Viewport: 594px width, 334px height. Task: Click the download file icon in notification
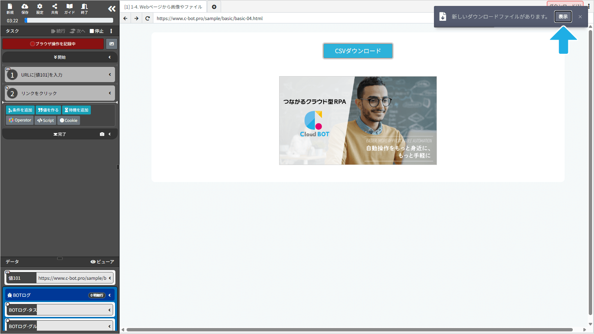(443, 17)
